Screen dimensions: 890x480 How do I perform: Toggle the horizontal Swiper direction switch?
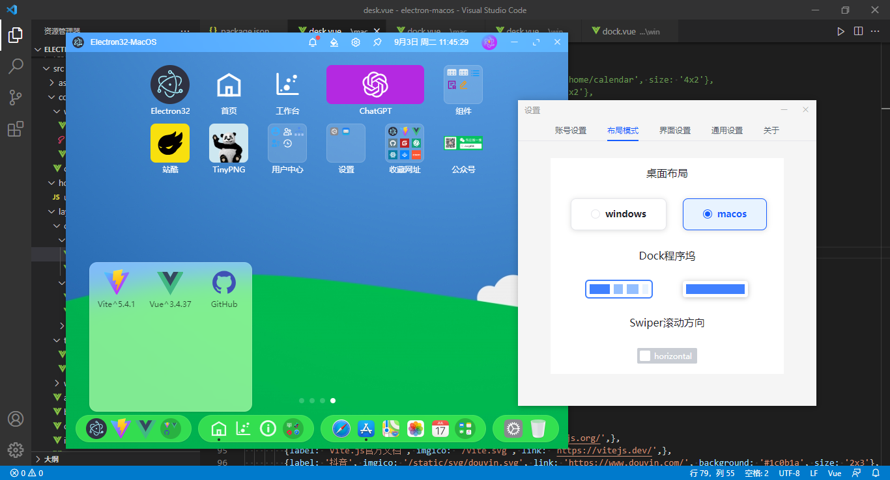point(667,356)
